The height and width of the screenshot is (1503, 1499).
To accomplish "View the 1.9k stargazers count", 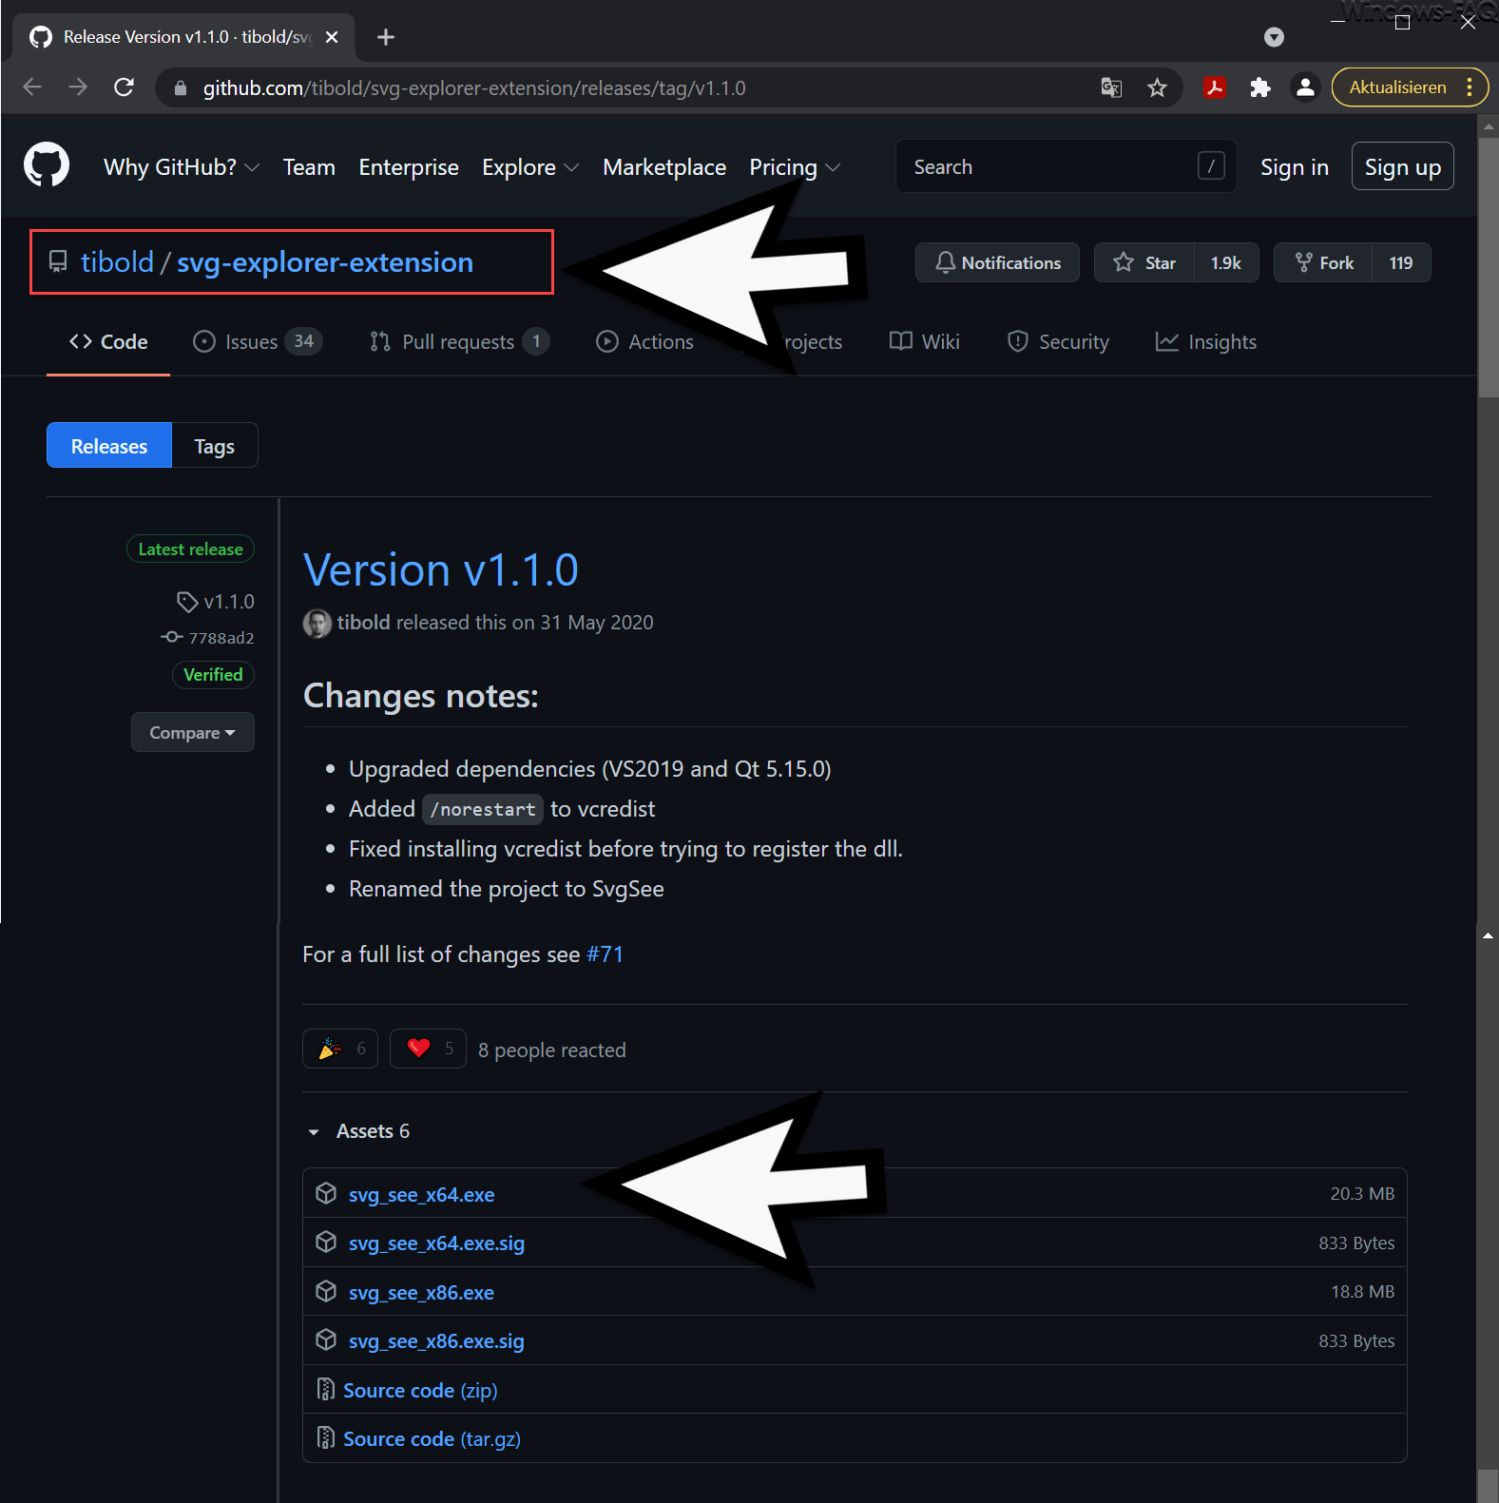I will [x=1226, y=262].
